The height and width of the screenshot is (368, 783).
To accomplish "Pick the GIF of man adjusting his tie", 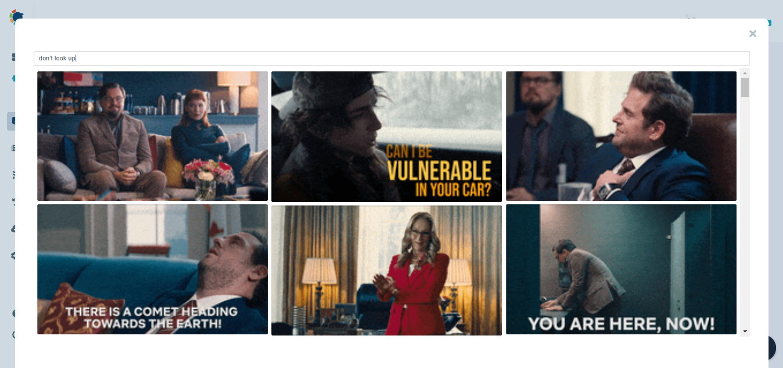I will pyautogui.click(x=621, y=136).
